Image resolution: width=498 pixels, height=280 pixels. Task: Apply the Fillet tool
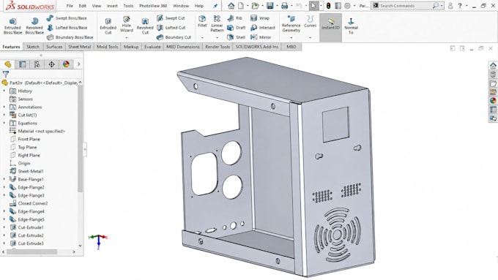pyautogui.click(x=202, y=21)
